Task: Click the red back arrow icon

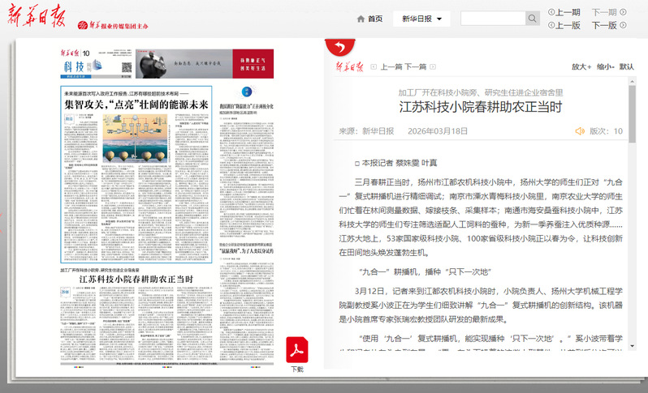Action: (x=334, y=47)
